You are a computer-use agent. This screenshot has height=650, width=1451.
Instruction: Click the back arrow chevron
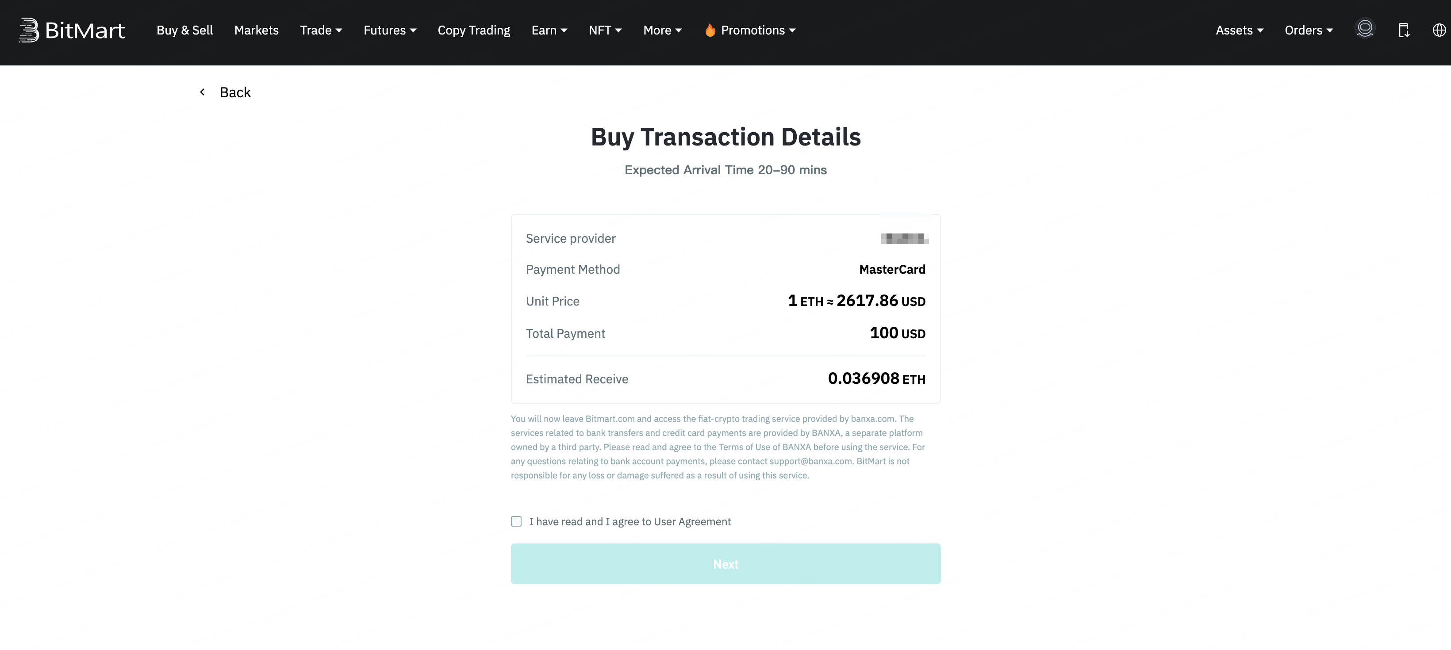click(202, 92)
